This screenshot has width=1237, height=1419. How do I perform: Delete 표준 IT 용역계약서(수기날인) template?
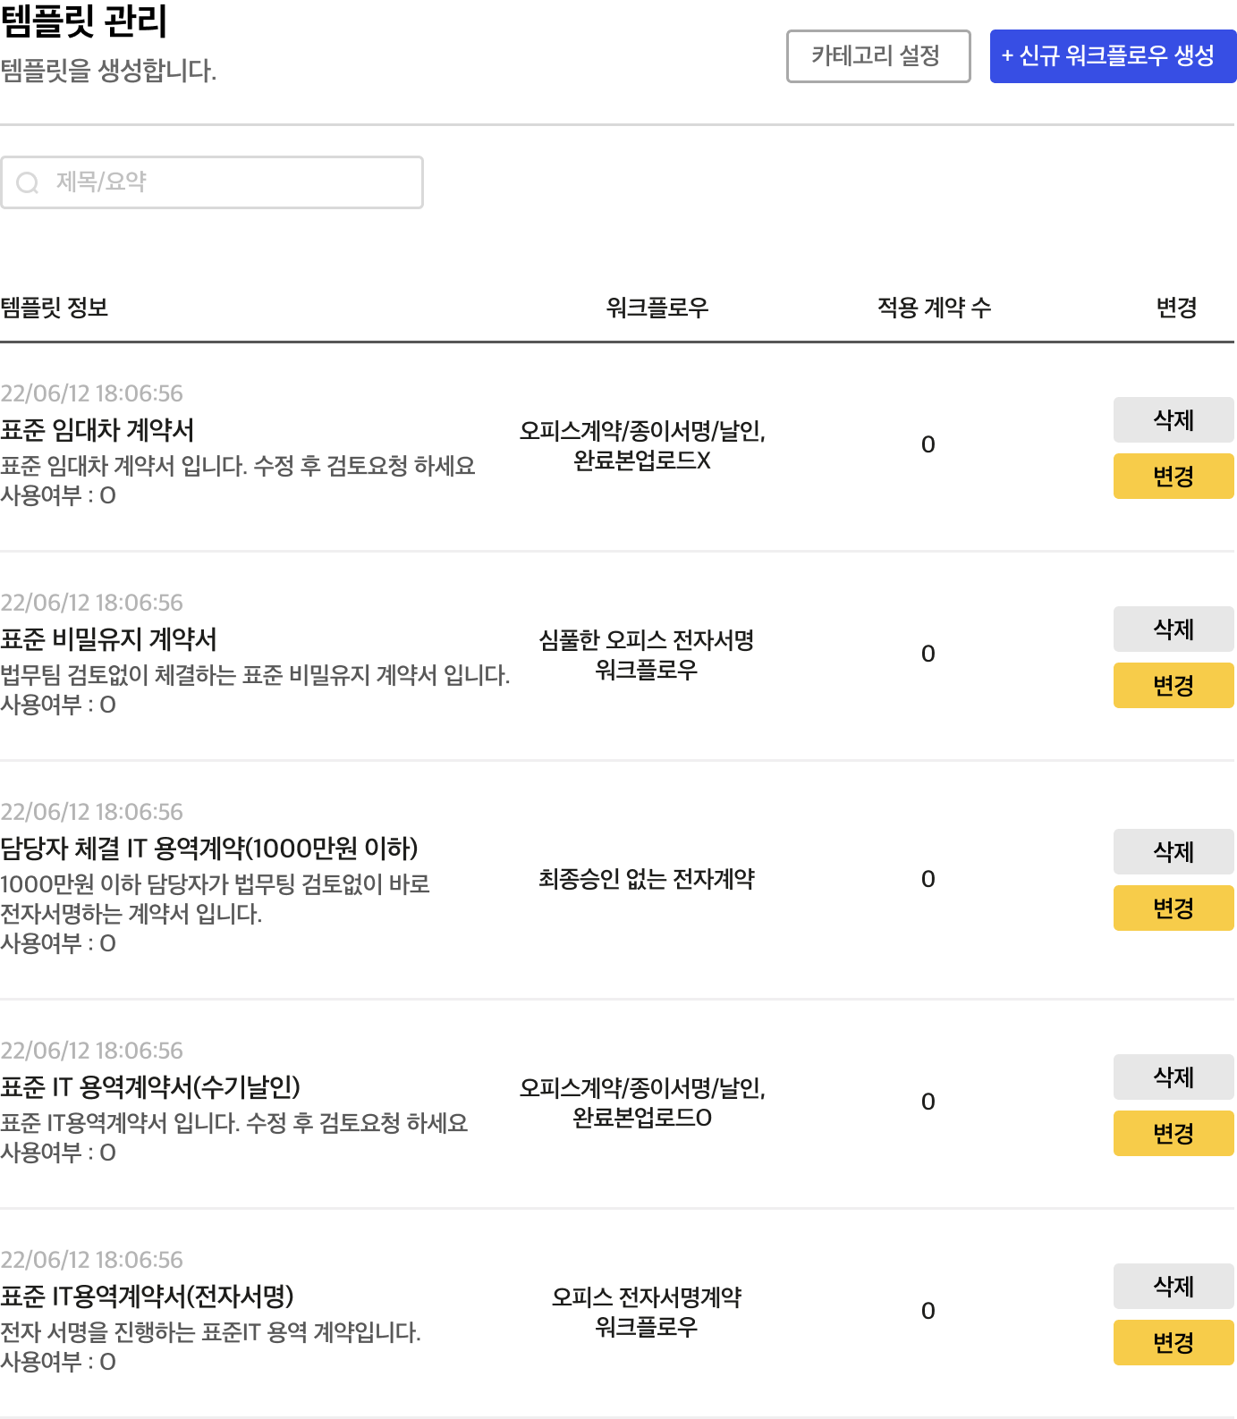[1173, 1077]
